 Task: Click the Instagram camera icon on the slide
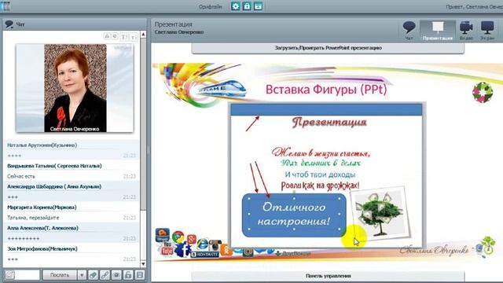pyautogui.click(x=215, y=245)
